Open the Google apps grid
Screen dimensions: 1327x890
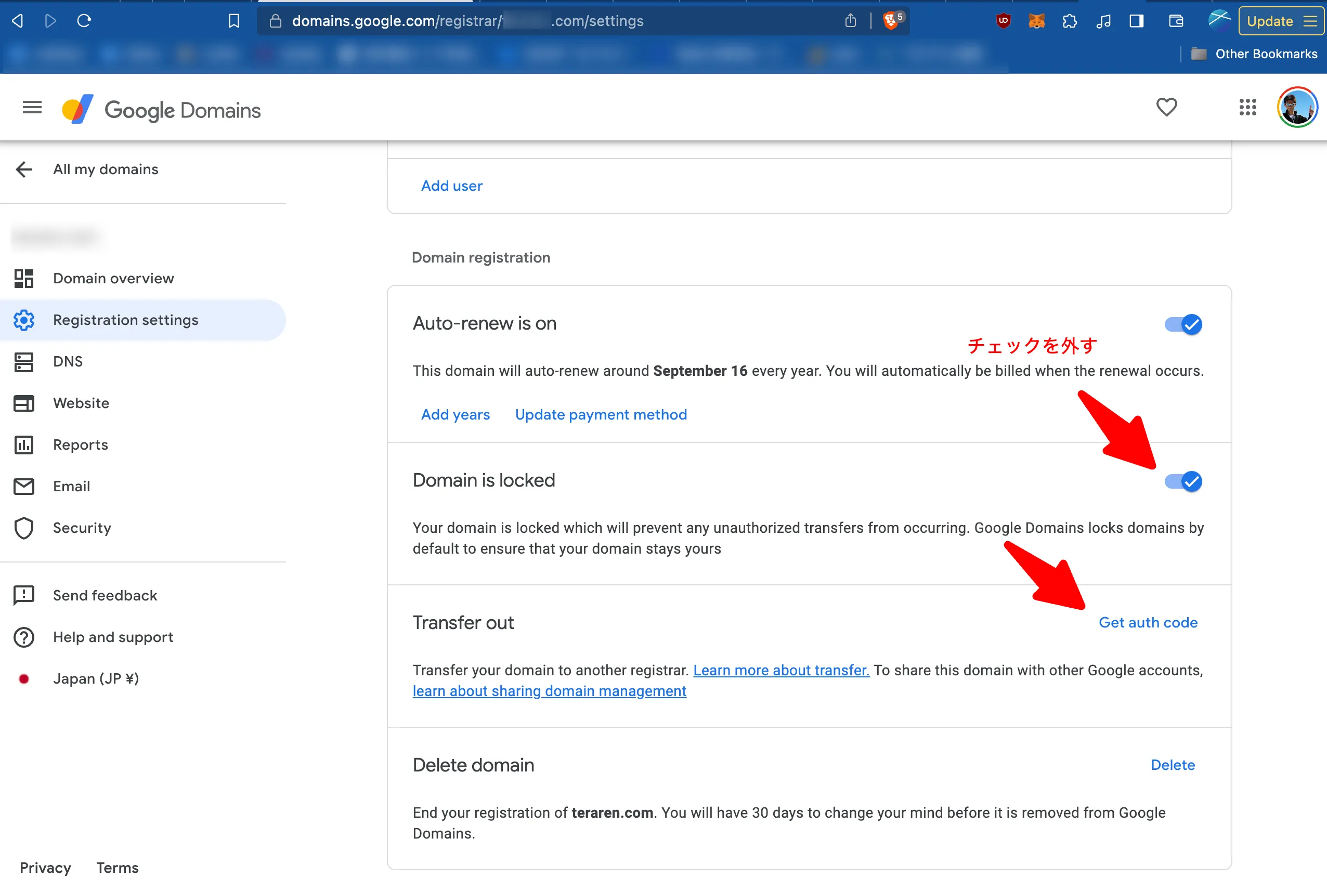click(1247, 107)
